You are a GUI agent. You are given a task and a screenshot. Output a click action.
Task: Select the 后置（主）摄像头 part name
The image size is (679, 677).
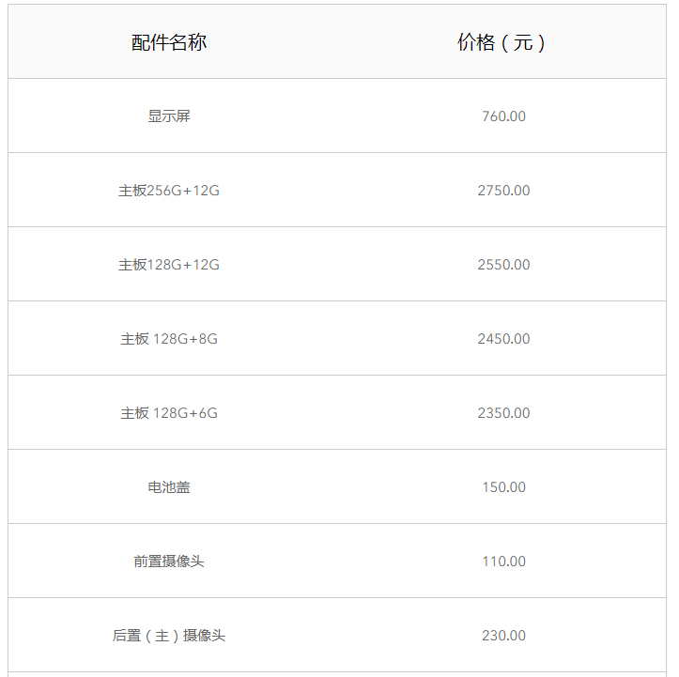169,636
